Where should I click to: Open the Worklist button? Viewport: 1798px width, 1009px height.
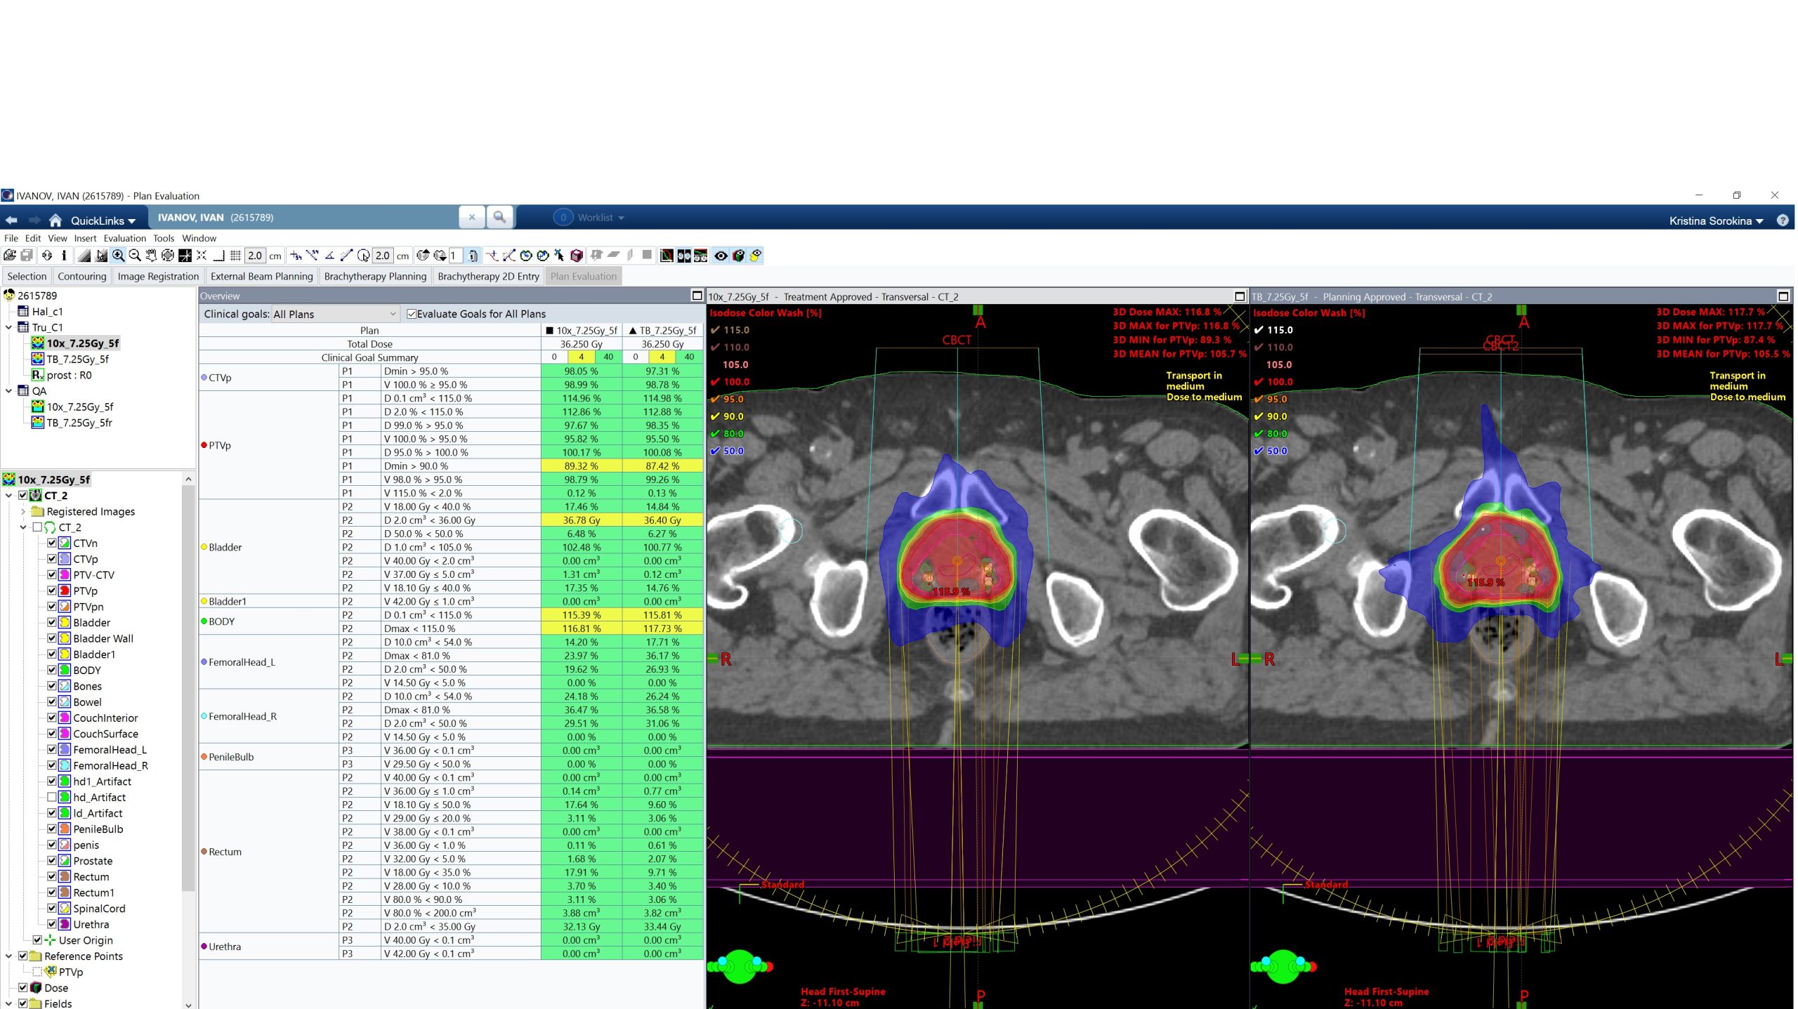click(595, 218)
